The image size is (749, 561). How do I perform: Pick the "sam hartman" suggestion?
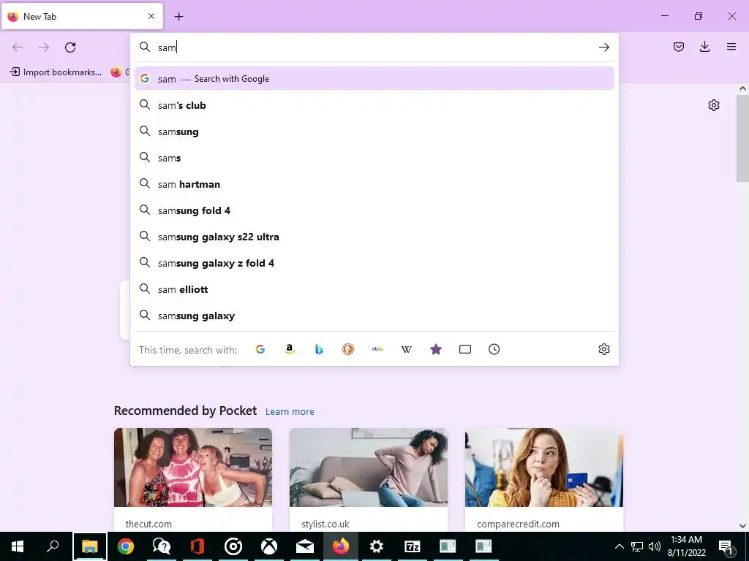[374, 184]
